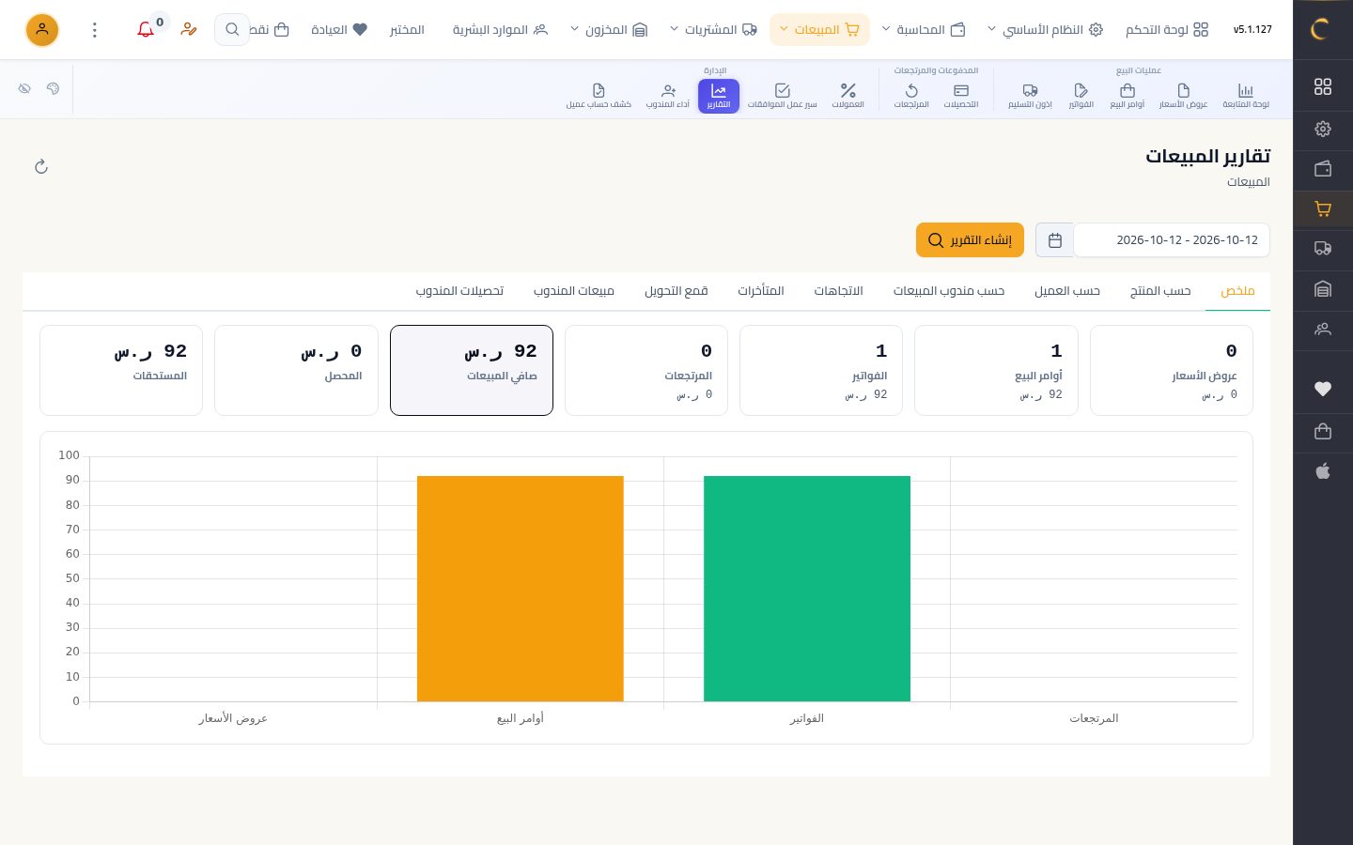Open التحصيلات toolbar item
Viewport: 1353px width, 845px height.
[x=961, y=96]
